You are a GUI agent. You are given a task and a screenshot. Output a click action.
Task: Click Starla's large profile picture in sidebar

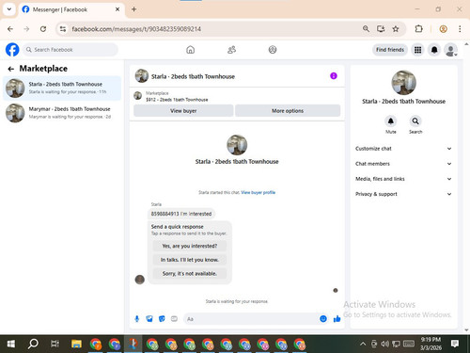(403, 82)
